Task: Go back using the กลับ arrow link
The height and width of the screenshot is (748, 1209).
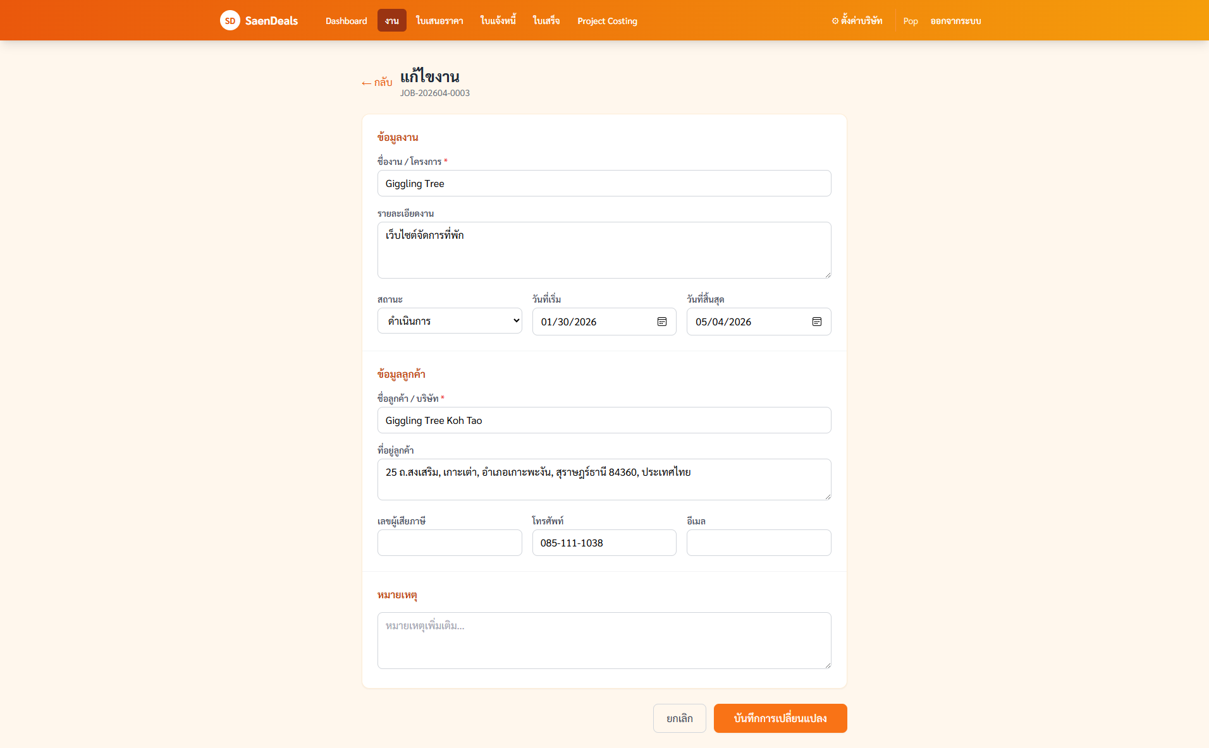Action: tap(377, 82)
